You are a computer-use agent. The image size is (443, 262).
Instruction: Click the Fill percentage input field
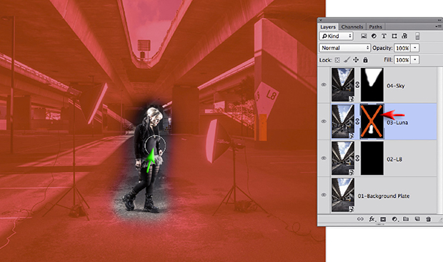tap(402, 60)
